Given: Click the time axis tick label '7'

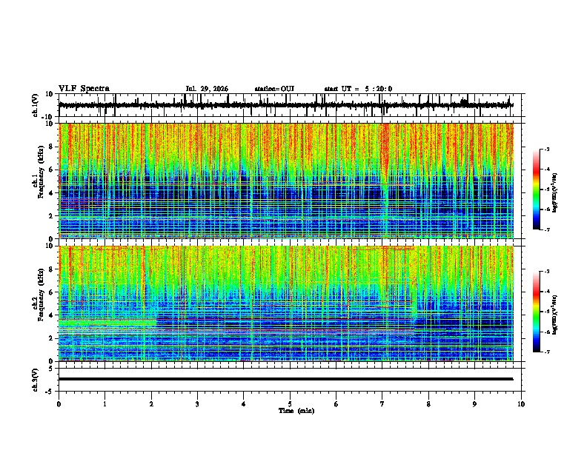Looking at the screenshot, I should (382, 404).
